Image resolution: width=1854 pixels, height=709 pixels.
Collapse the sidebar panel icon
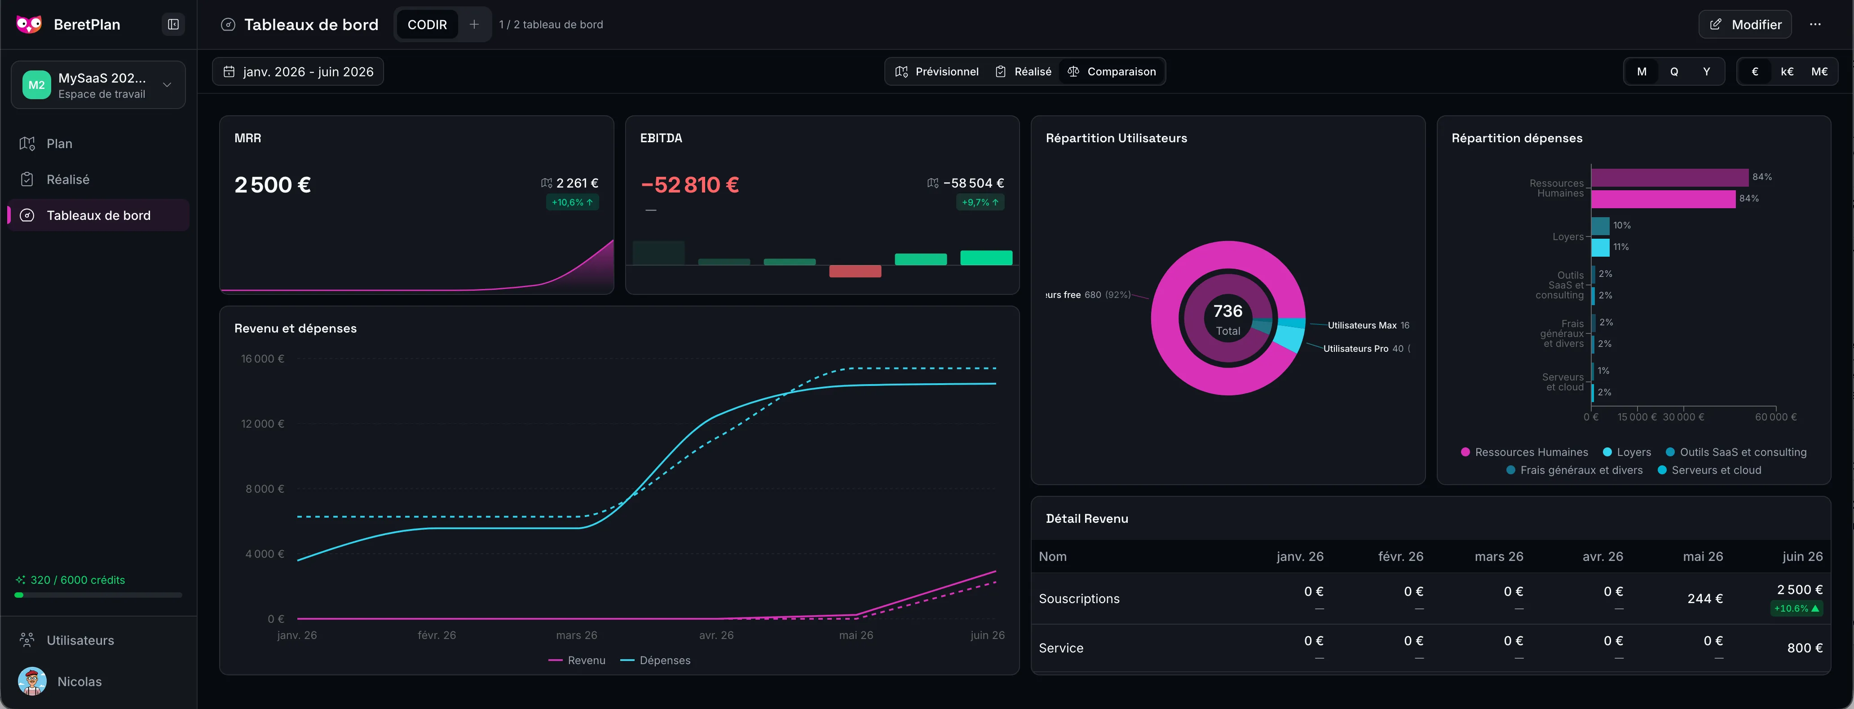click(x=173, y=24)
